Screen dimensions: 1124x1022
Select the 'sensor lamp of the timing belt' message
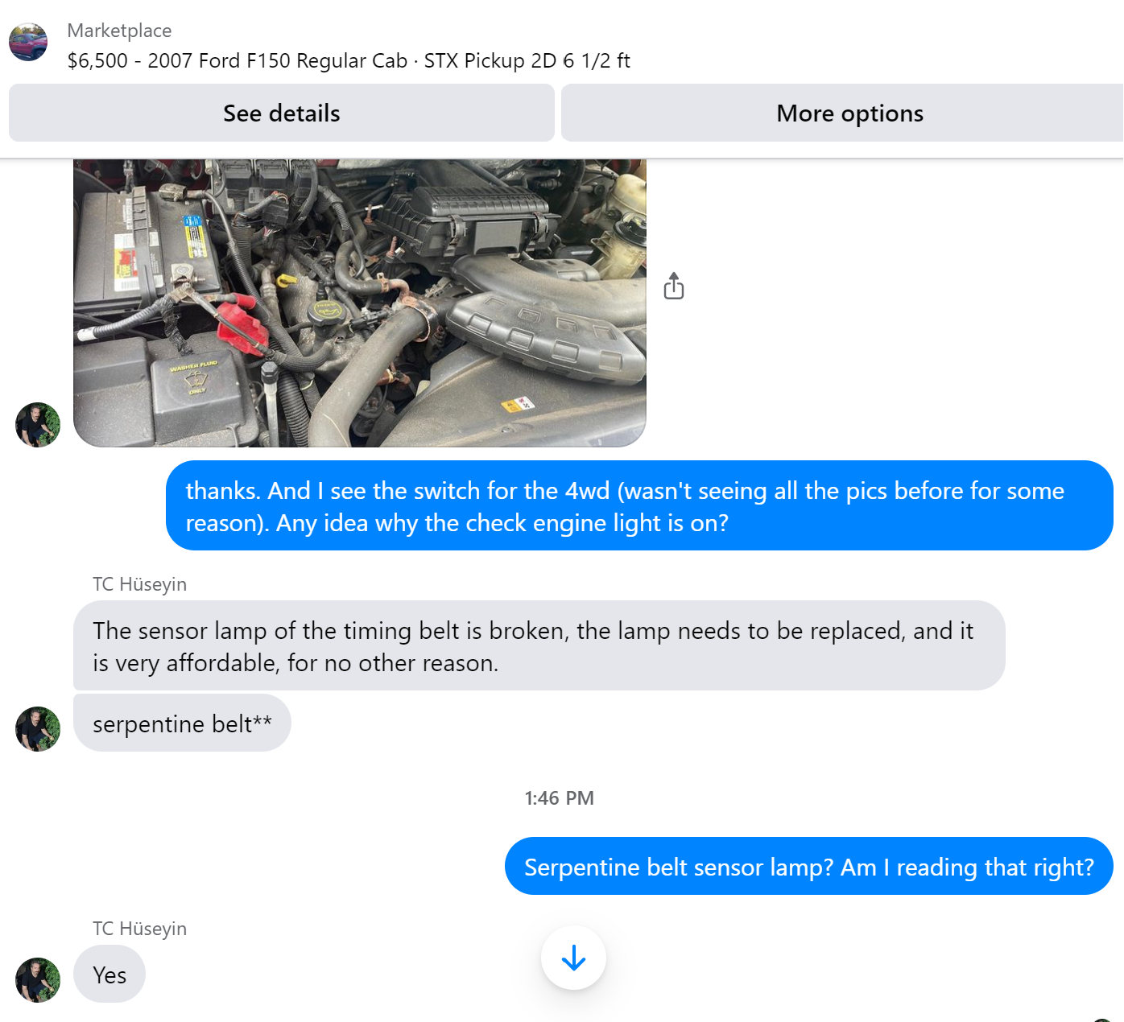539,645
